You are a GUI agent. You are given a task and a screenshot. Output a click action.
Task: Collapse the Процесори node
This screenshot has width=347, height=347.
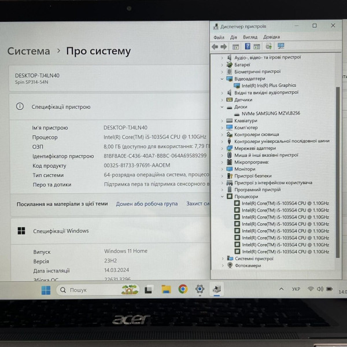222,197
